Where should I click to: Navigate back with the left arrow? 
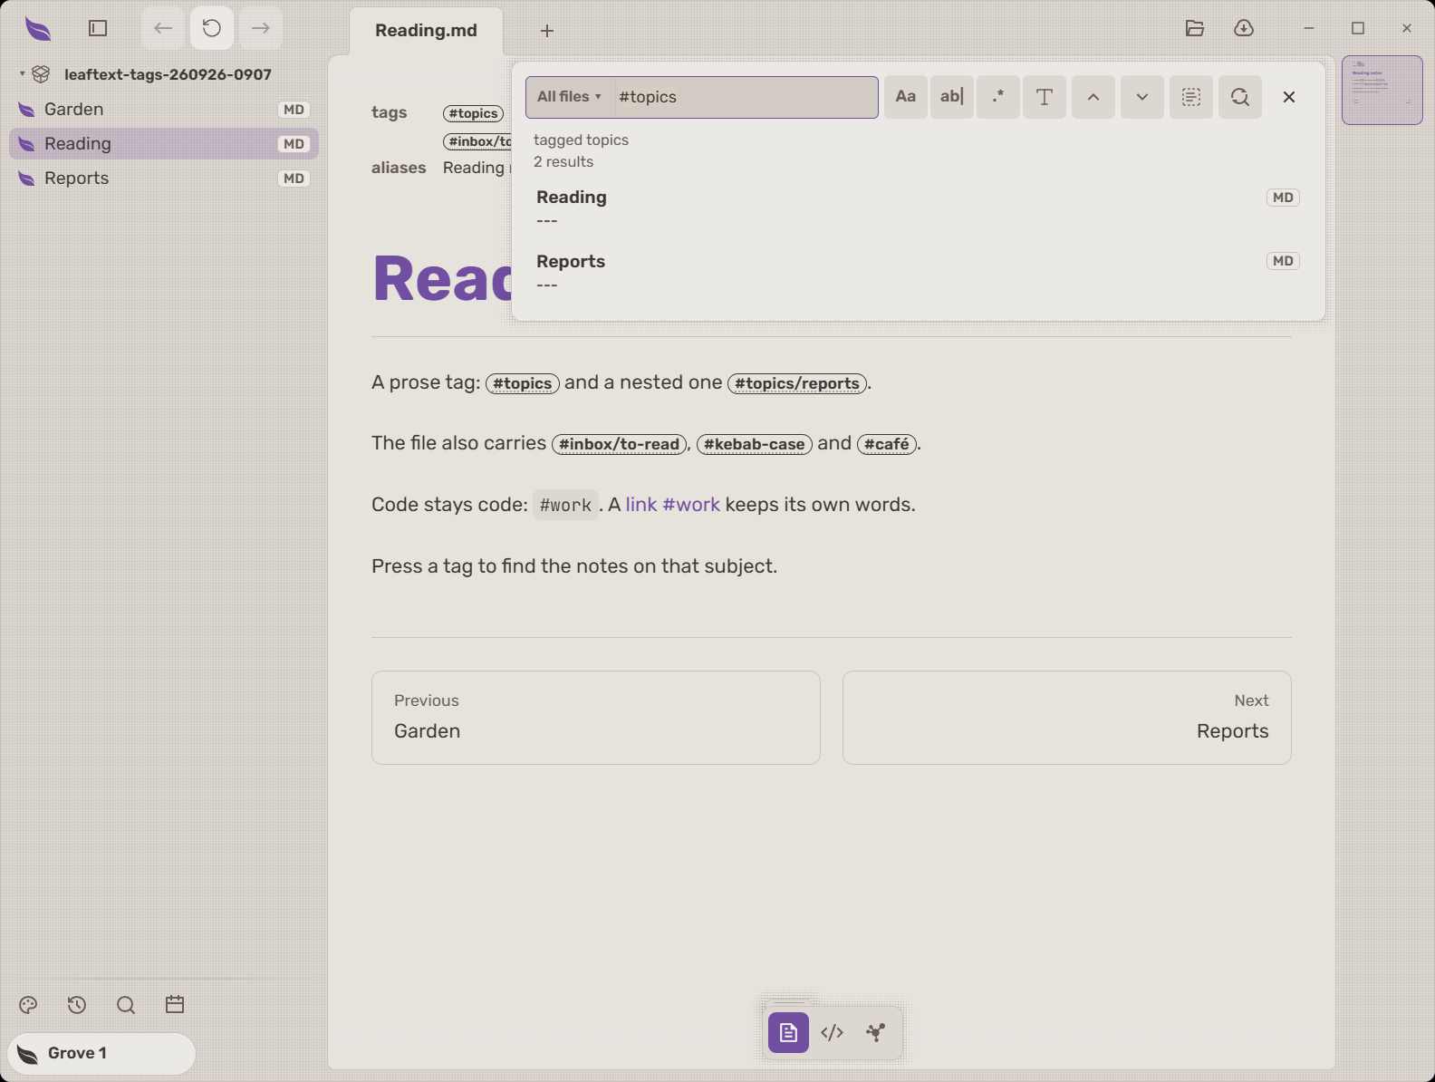163,28
